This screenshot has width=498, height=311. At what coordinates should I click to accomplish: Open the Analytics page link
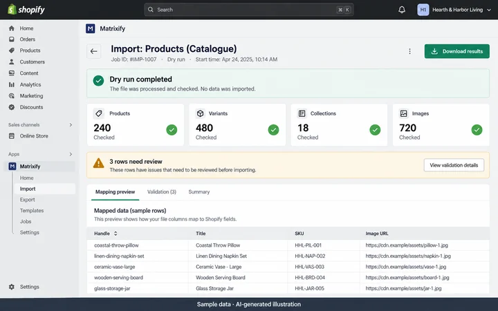pyautogui.click(x=30, y=85)
